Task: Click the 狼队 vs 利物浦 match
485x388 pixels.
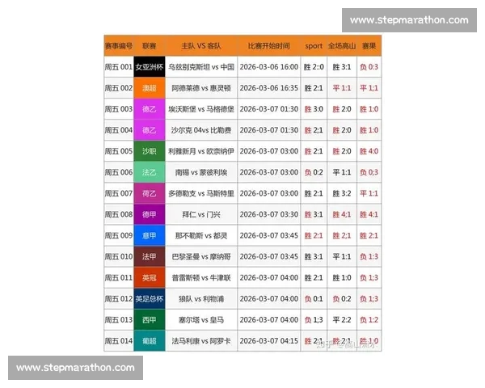Action: 201,298
